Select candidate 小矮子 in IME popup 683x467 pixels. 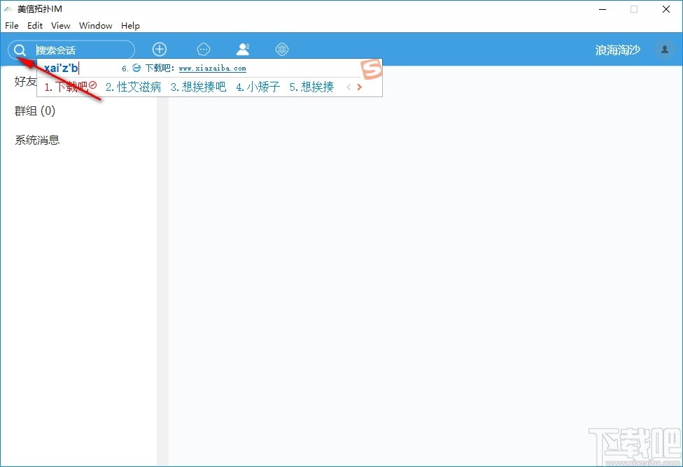(262, 87)
